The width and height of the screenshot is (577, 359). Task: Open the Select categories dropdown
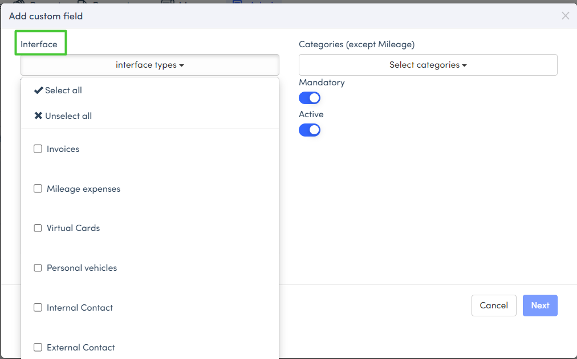[428, 65]
